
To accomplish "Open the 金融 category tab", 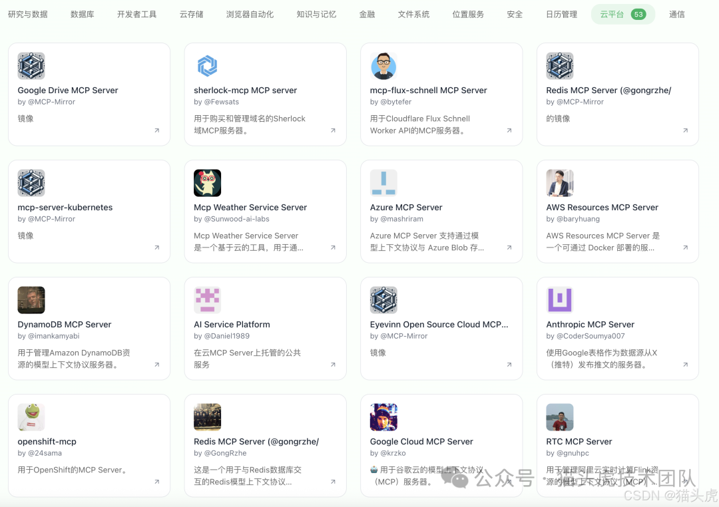I will 367,14.
